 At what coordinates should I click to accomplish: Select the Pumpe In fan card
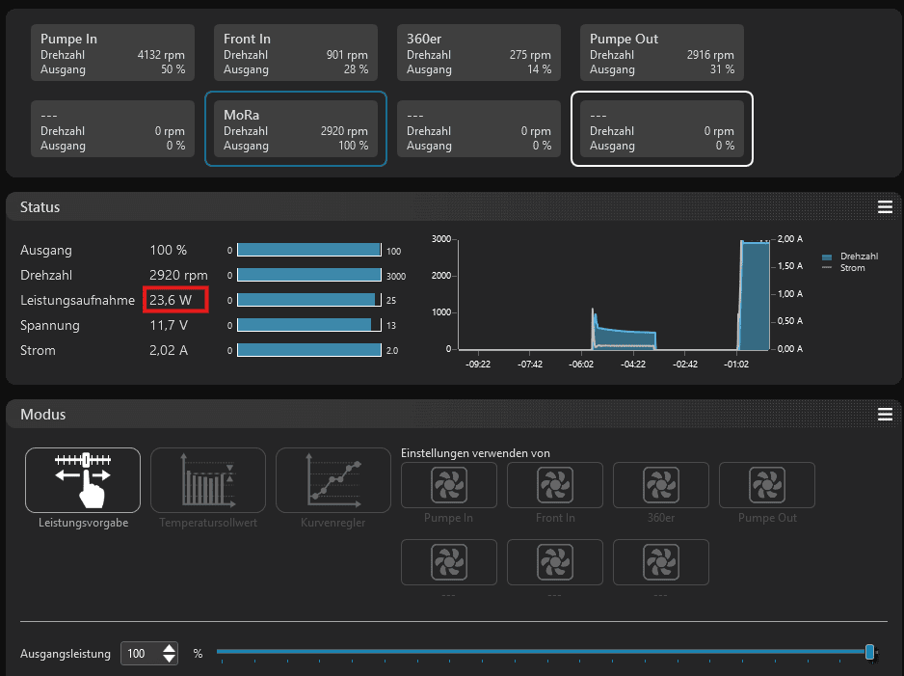(x=113, y=52)
